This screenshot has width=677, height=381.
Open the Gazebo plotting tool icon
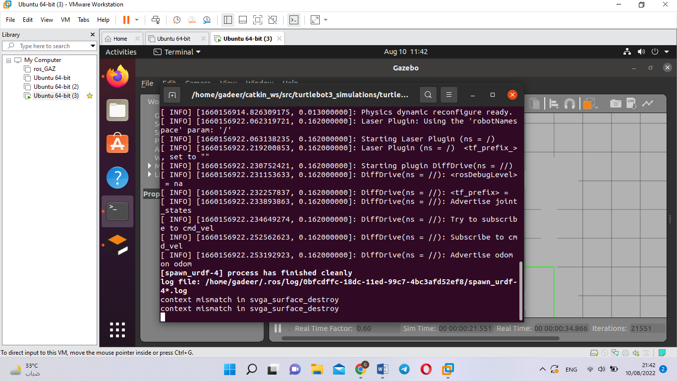(648, 103)
